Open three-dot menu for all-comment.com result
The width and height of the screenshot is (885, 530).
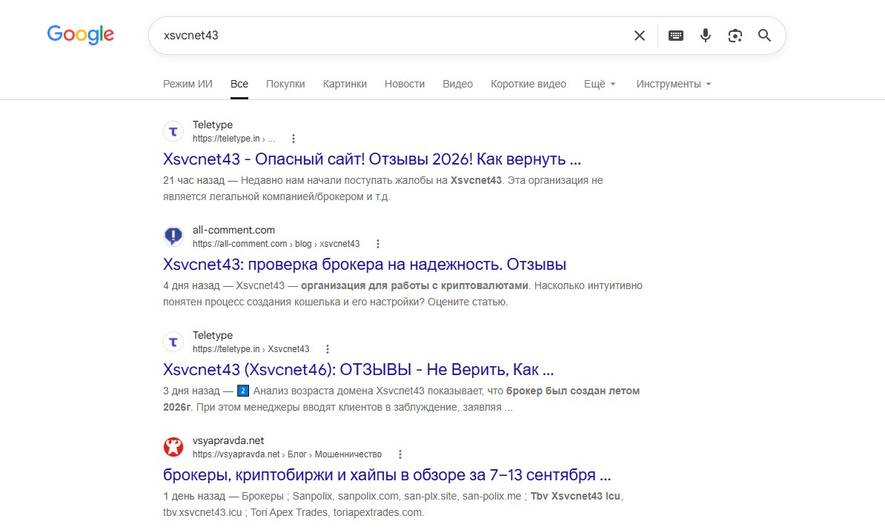pyautogui.click(x=377, y=244)
